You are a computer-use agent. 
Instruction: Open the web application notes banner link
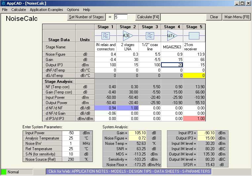129,171
